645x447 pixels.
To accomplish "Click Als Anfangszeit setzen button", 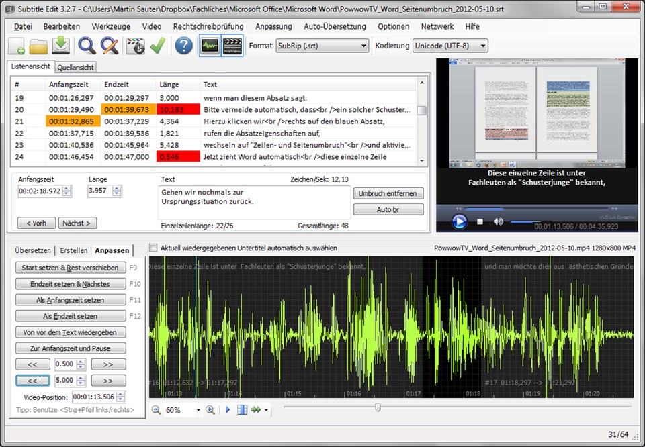I will click(71, 300).
